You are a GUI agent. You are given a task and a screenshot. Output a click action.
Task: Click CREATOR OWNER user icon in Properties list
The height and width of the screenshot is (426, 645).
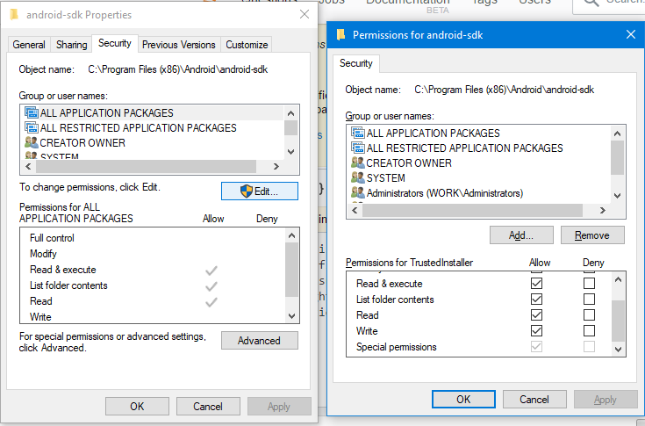32,142
